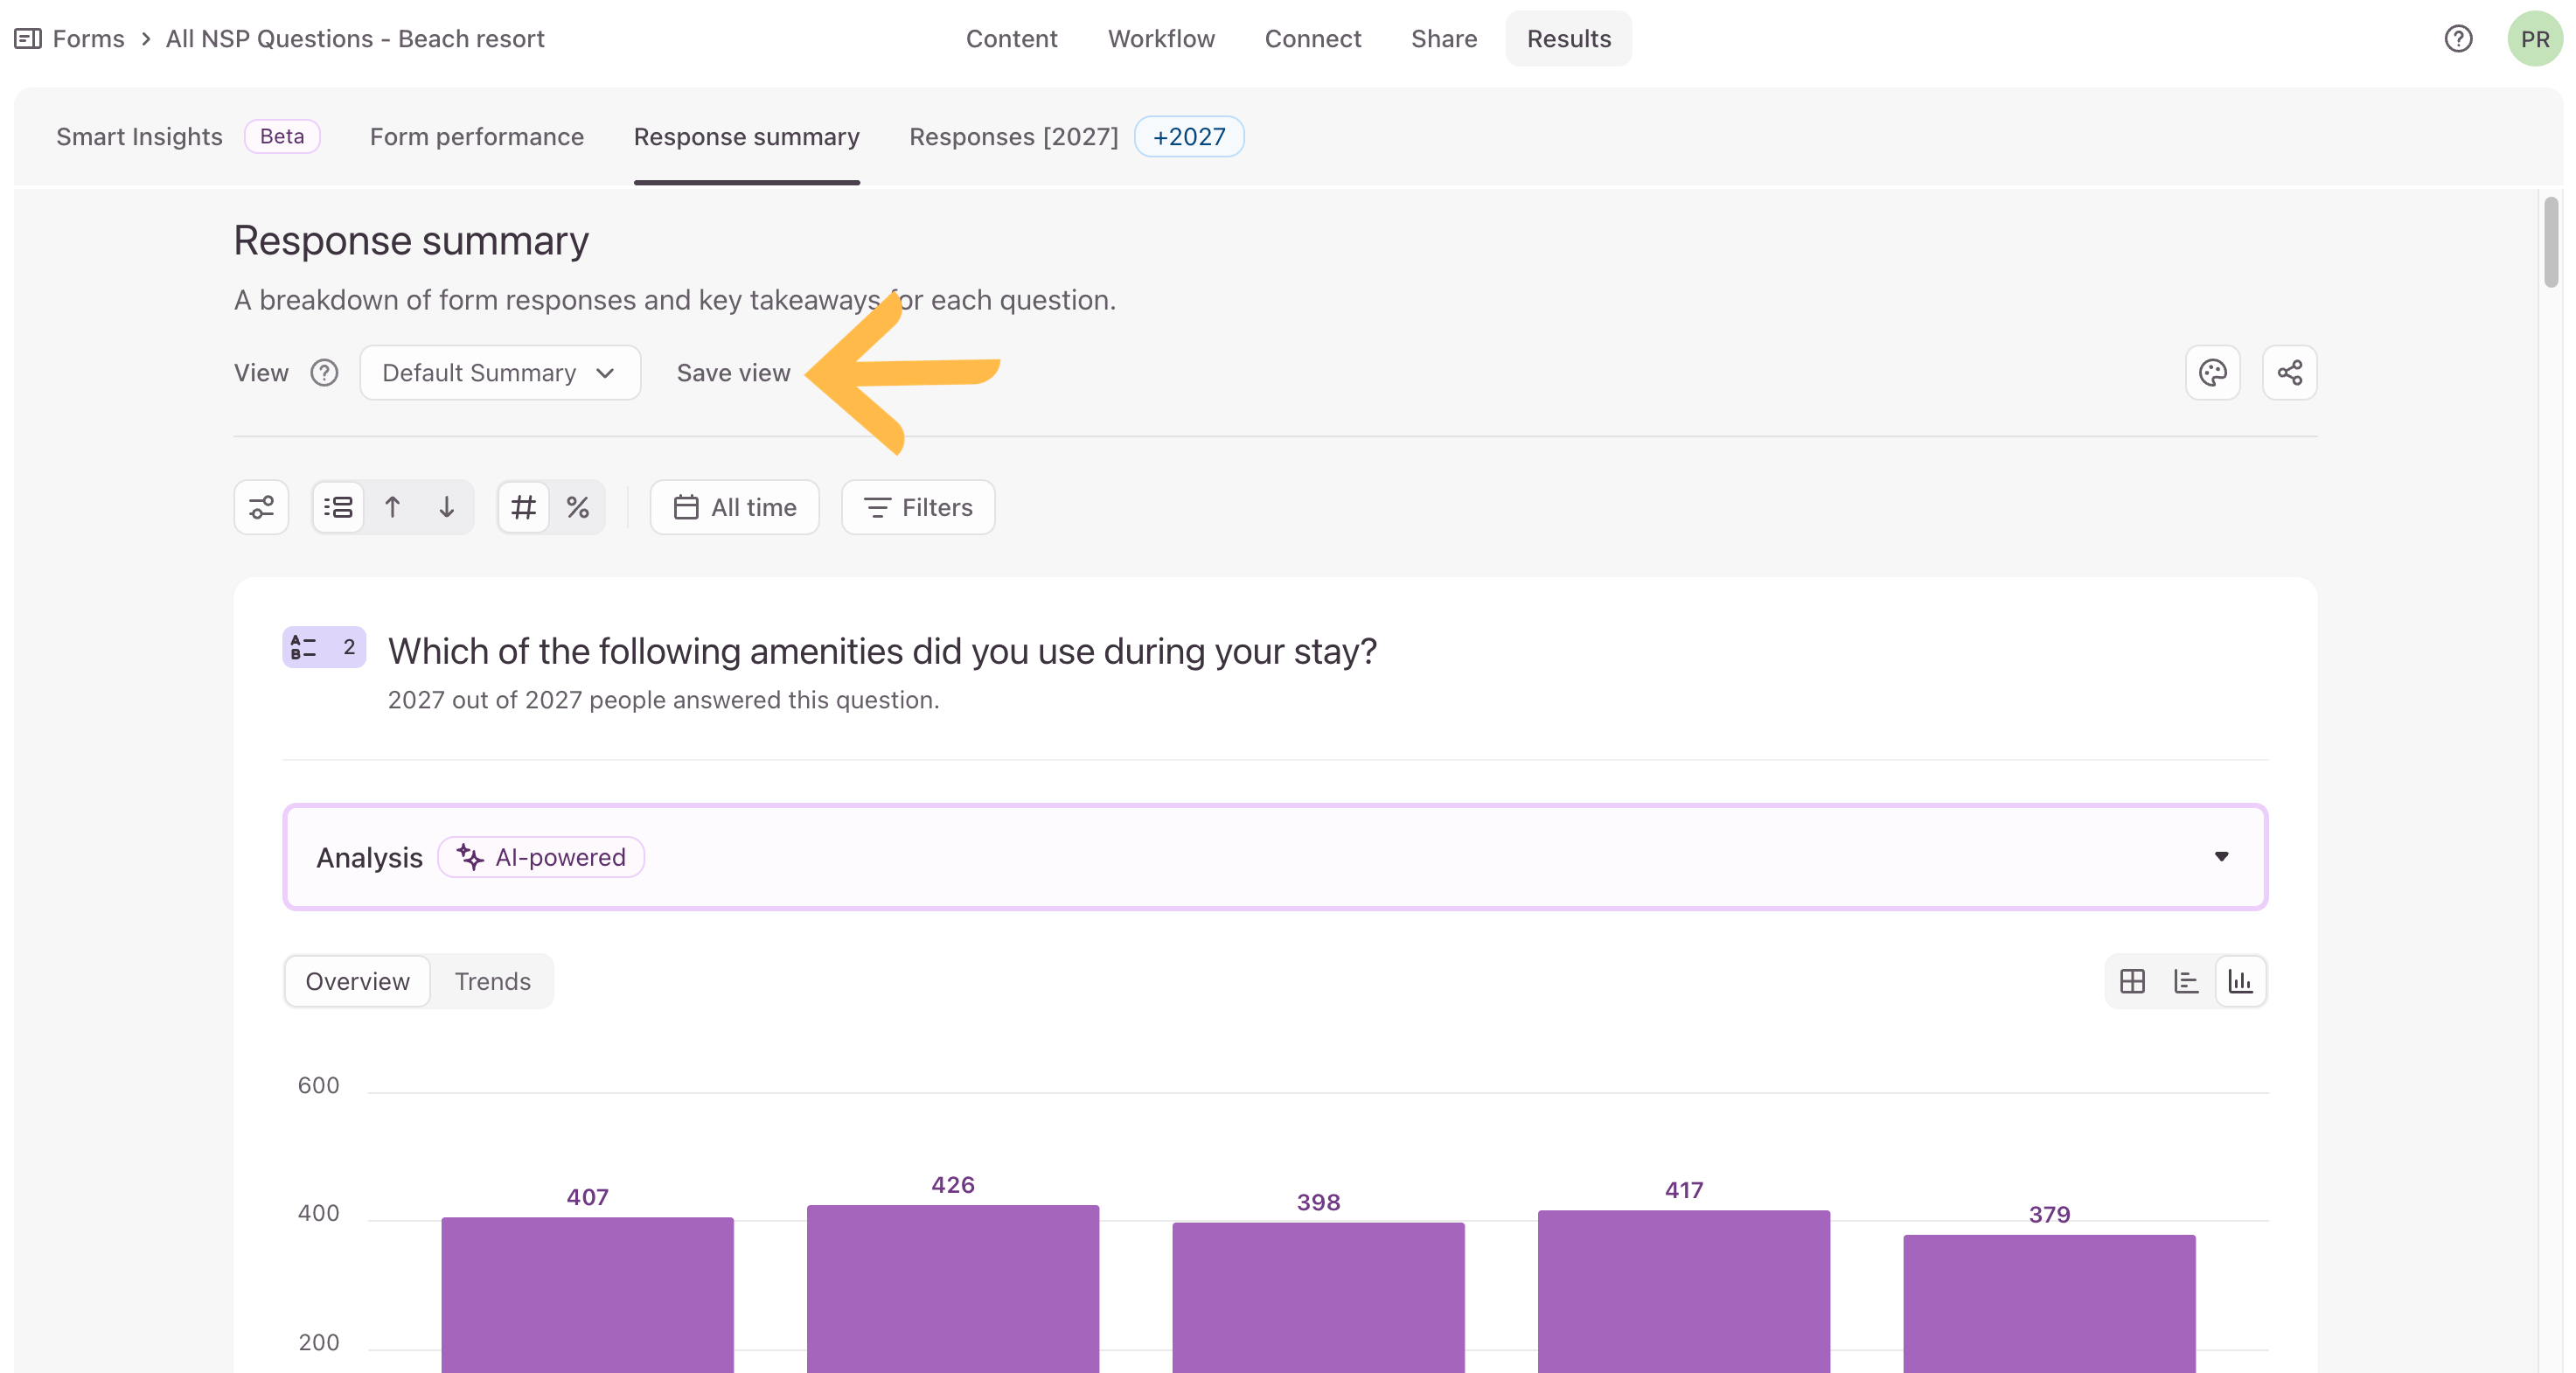Click the View help info icon
Image resolution: width=2576 pixels, height=1373 pixels.
point(324,373)
